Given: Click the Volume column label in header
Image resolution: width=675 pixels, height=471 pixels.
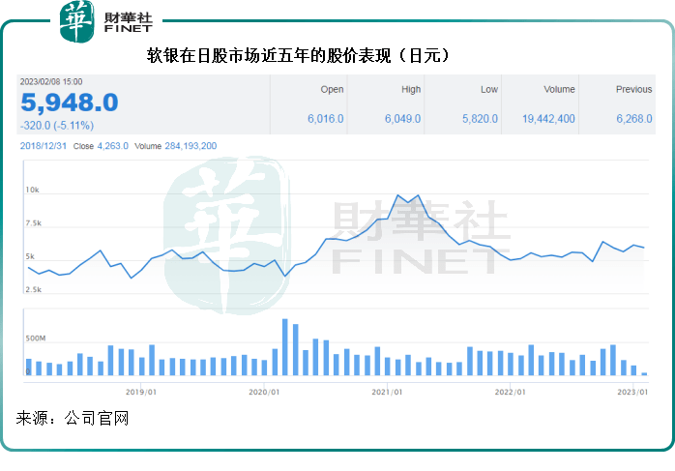Looking at the screenshot, I should [x=559, y=89].
